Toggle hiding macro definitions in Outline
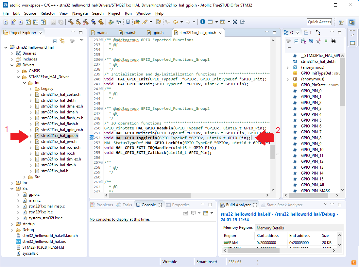This screenshot has width=359, height=267. pyautogui.click(x=333, y=41)
